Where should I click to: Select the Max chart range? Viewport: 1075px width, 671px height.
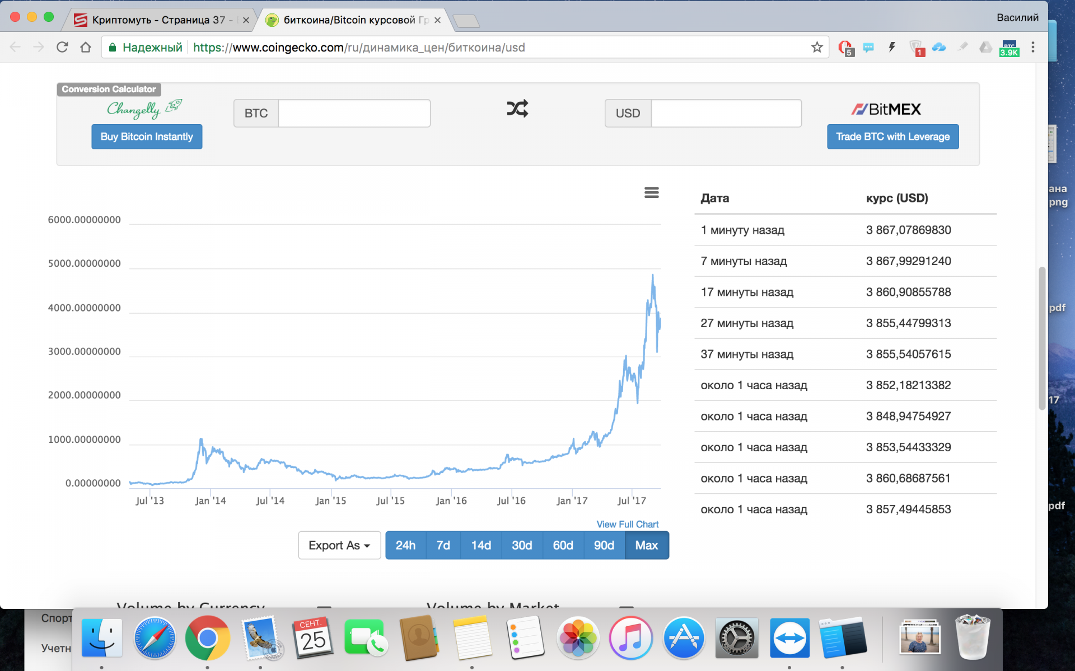(x=646, y=545)
